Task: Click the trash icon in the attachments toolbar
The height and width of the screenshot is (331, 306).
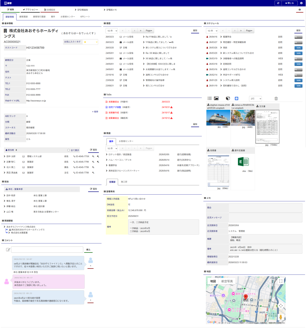Action: point(276,98)
